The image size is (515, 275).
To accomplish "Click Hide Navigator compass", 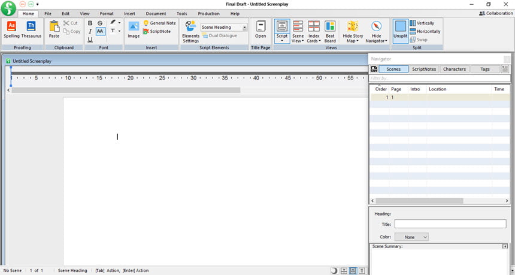I will coord(377,31).
